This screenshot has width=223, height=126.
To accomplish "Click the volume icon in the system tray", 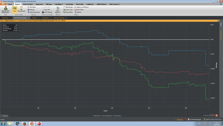I will [x=211, y=124].
